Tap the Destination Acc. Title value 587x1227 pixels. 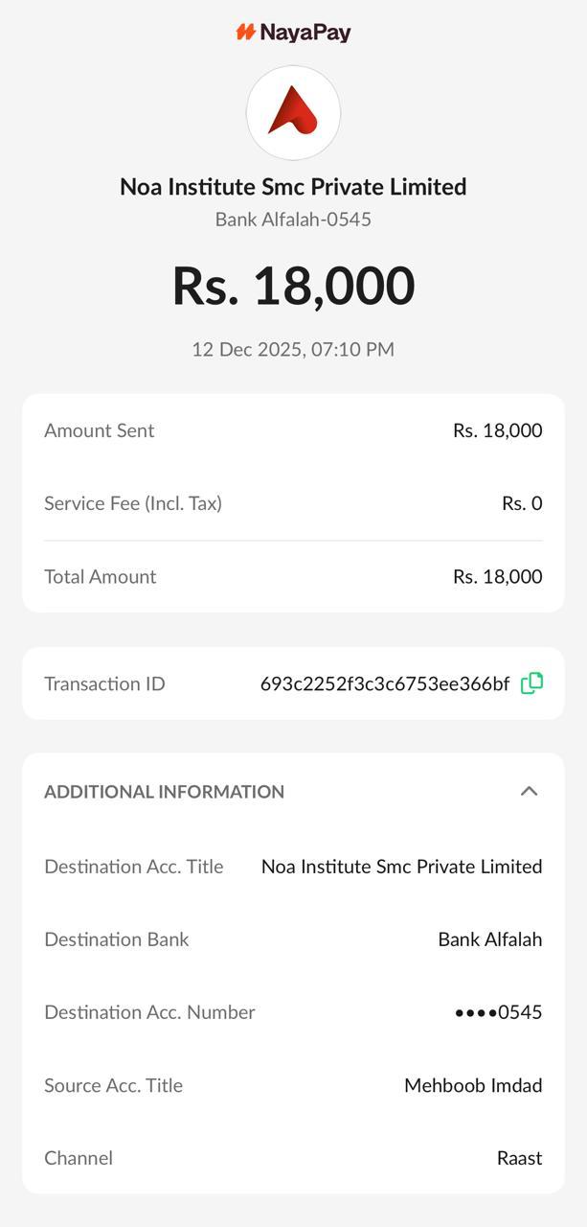tap(401, 867)
